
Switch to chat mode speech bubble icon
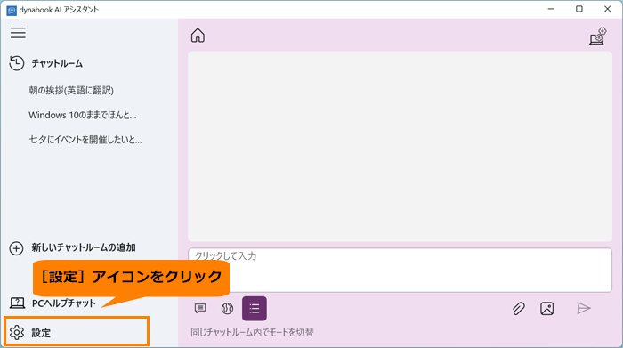coord(200,308)
